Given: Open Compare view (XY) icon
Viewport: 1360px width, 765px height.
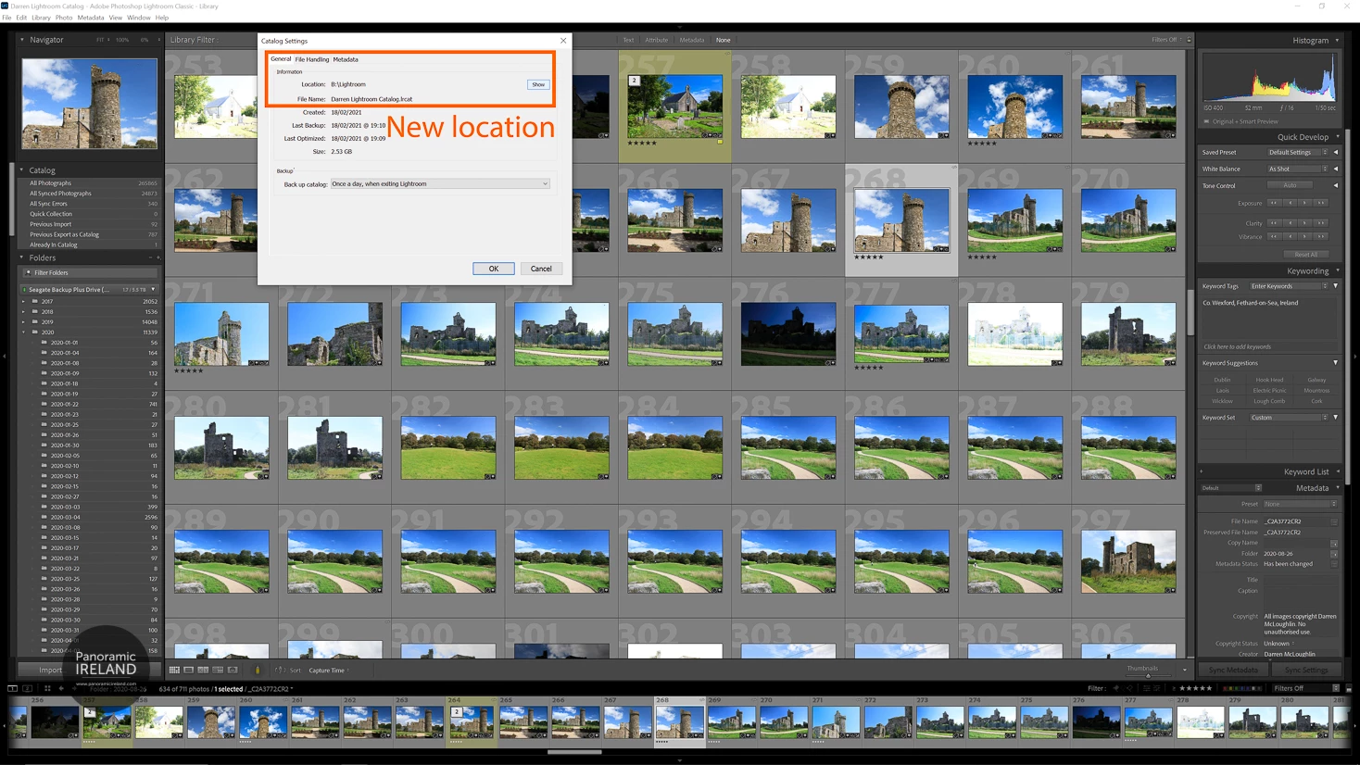Looking at the screenshot, I should [203, 670].
